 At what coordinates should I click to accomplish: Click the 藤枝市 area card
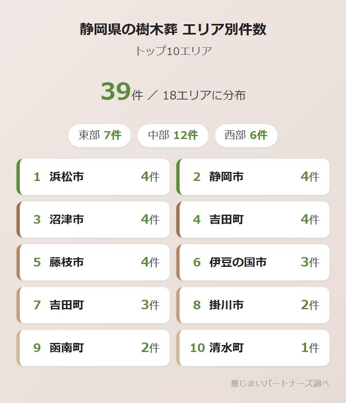[94, 262]
